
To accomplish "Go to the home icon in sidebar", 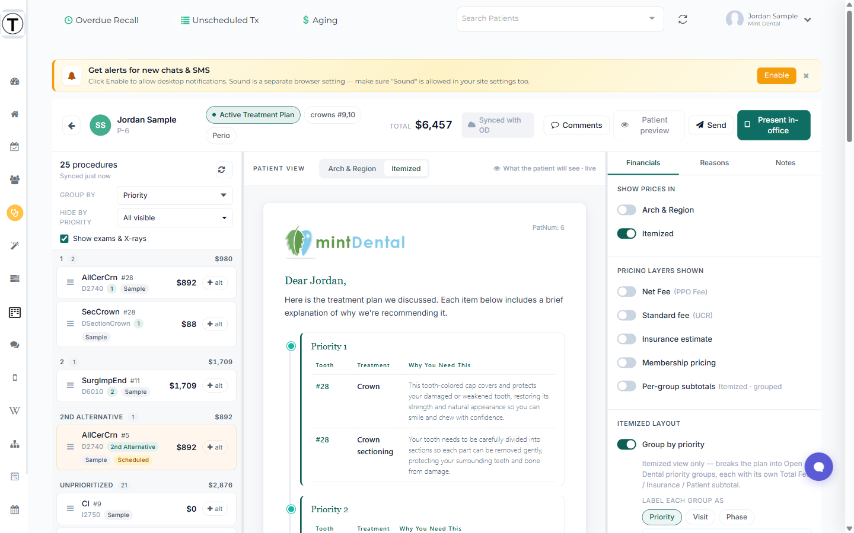I will click(x=15, y=114).
